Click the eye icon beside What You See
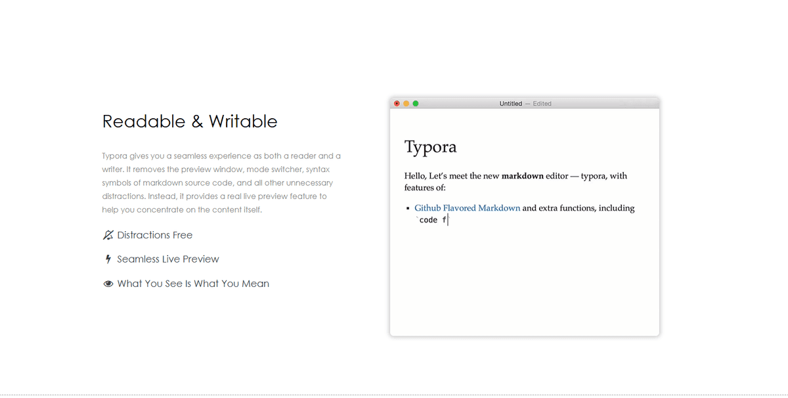 (x=108, y=284)
